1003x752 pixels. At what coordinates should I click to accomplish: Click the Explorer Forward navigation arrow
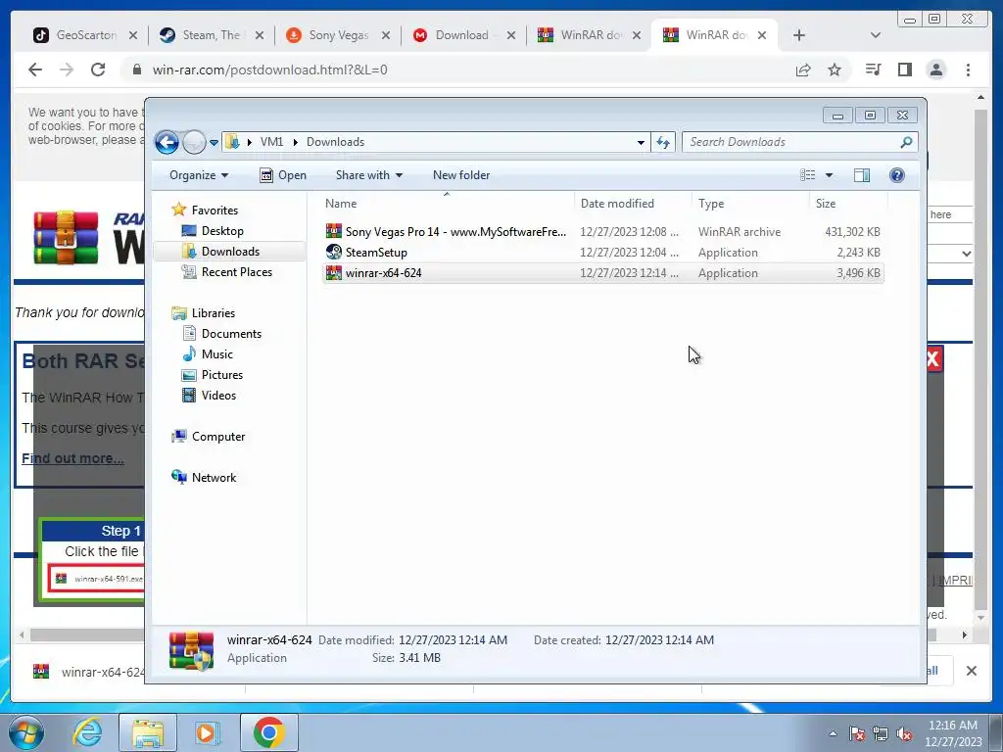coord(194,142)
